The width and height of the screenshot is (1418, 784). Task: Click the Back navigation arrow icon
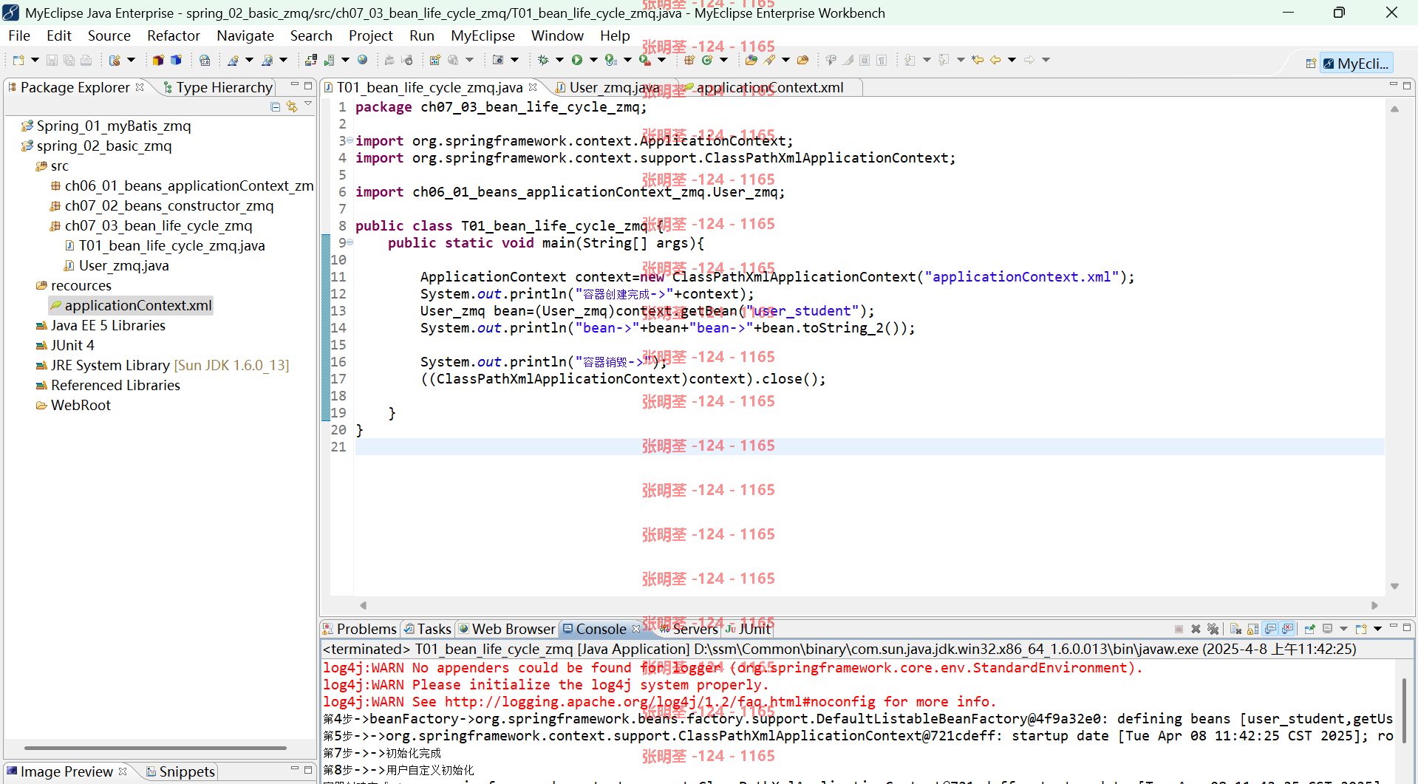pos(995,60)
